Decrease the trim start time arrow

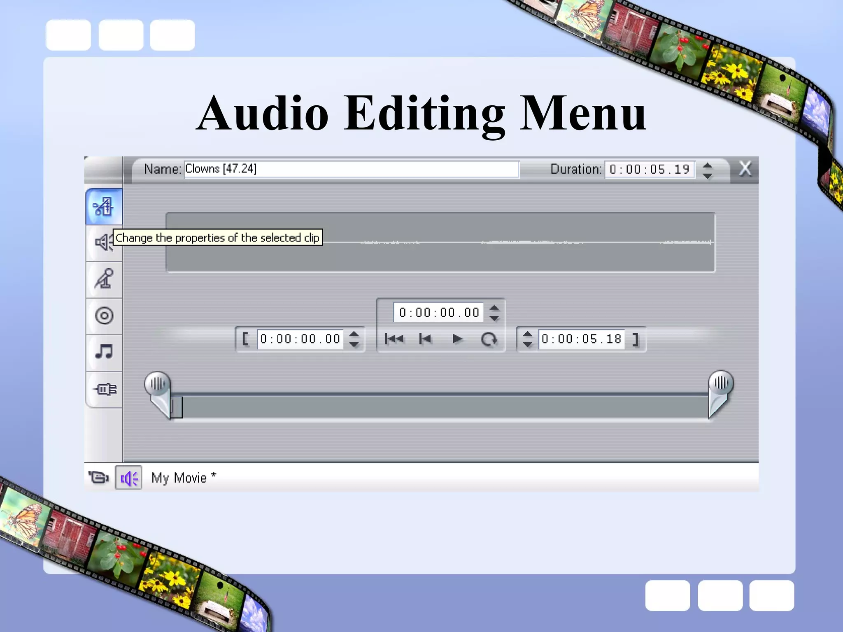coord(354,344)
